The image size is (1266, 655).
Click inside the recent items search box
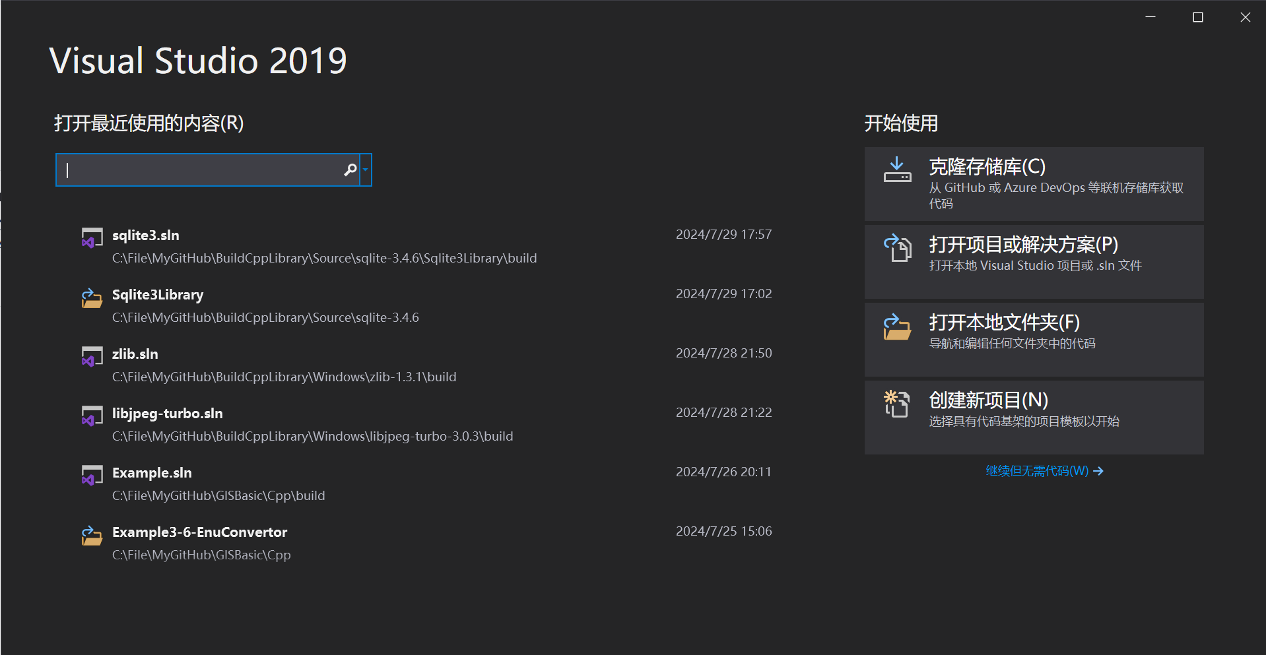click(198, 170)
